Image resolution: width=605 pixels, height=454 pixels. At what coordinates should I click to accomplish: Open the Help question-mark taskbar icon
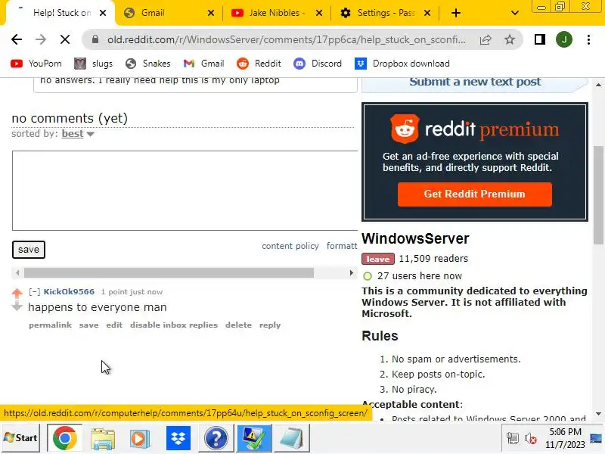[216, 438]
